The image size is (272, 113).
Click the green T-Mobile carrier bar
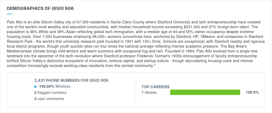tap(205, 92)
